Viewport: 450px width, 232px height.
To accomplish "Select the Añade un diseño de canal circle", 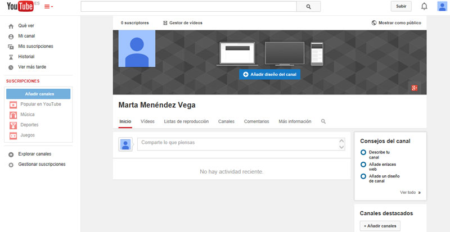I will pyautogui.click(x=363, y=176).
